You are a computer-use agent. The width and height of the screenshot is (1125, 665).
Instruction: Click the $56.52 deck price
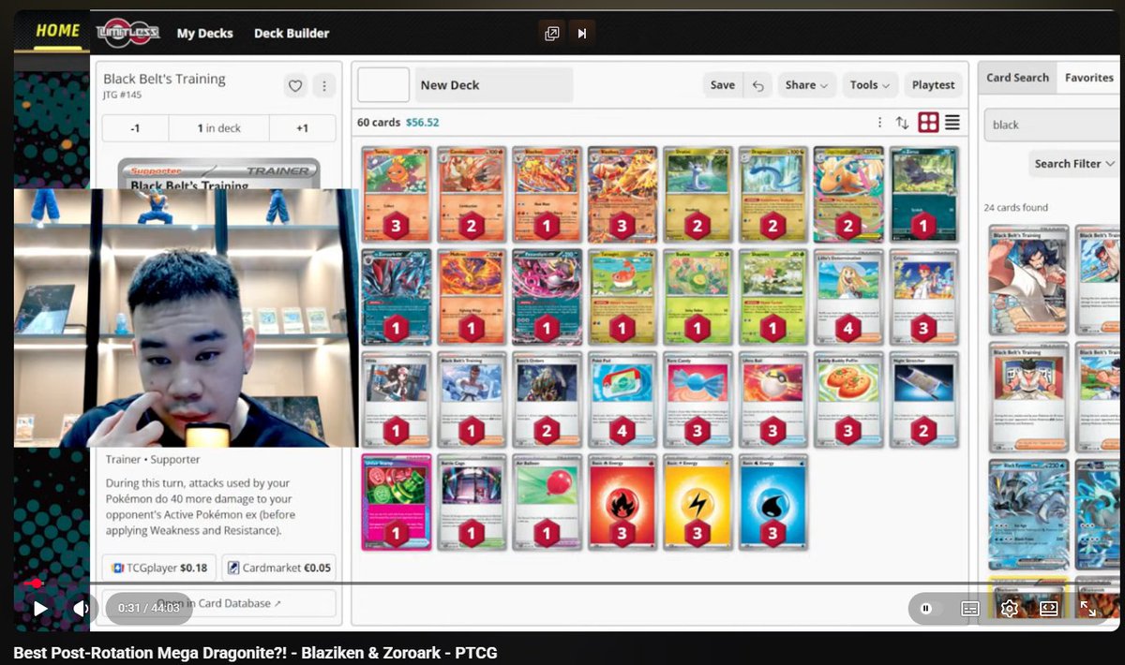point(422,123)
